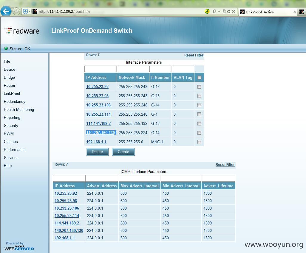Click the refresh page icon
The width and height of the screenshot is (306, 253).
tap(229, 12)
